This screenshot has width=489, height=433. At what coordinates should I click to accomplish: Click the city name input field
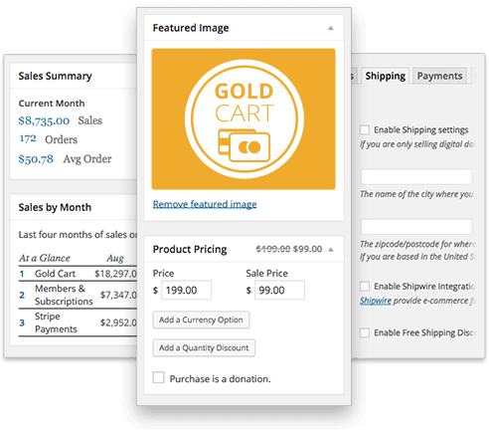point(416,176)
